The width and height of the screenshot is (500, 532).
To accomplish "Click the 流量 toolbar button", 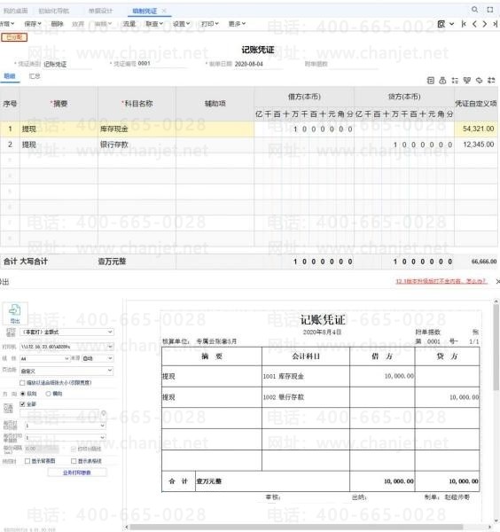I will [x=129, y=24].
